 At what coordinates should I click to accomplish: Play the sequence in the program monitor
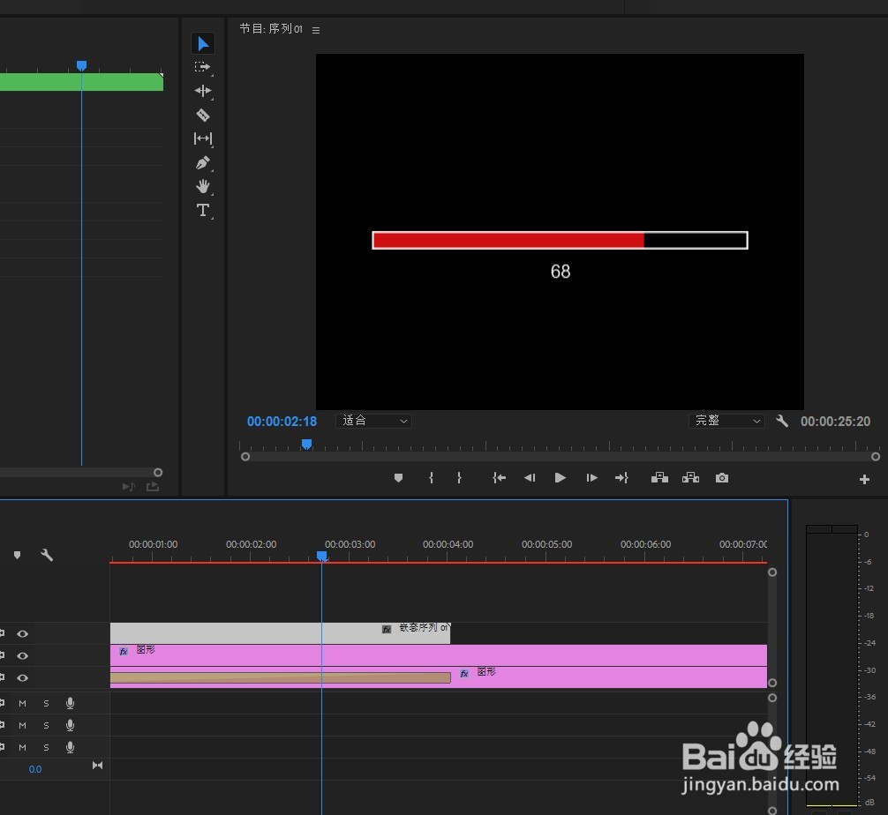point(561,478)
